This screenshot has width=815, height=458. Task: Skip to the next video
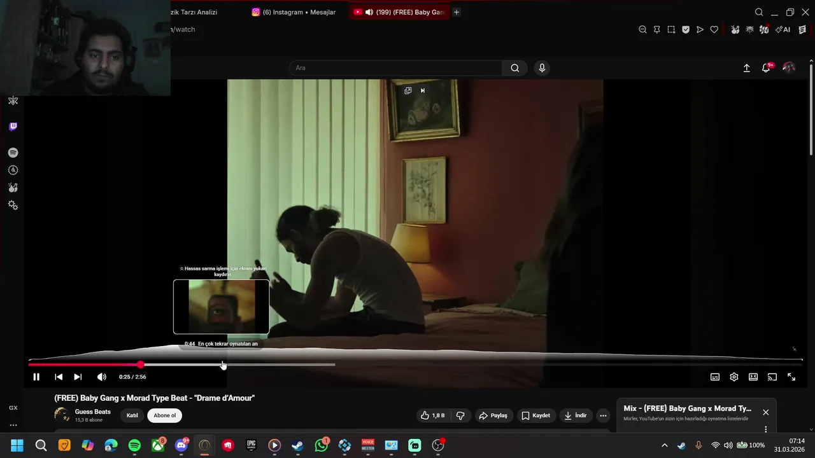pyautogui.click(x=78, y=377)
